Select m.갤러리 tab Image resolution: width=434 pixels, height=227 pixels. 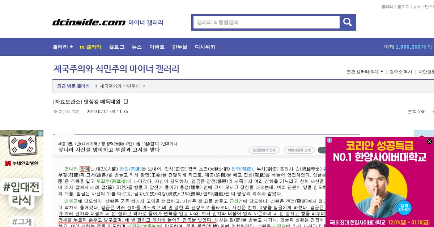90,47
